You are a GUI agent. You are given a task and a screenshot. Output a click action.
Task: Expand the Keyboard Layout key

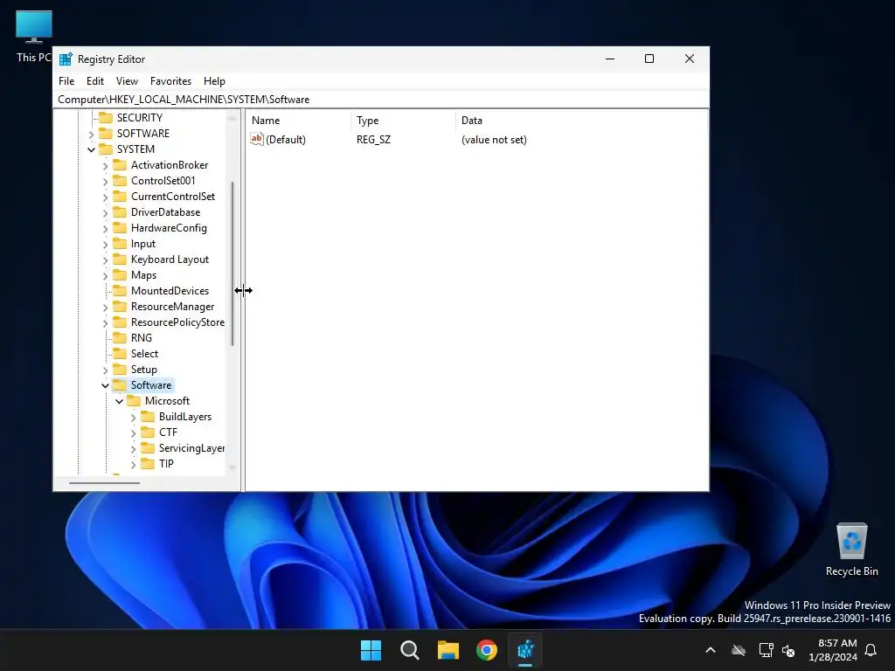click(105, 260)
